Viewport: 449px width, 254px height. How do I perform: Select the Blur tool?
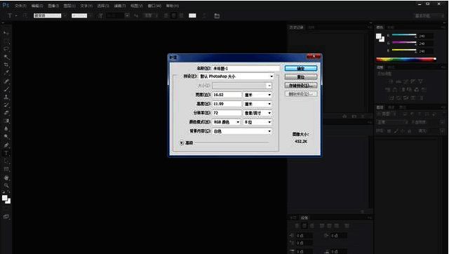(6, 129)
